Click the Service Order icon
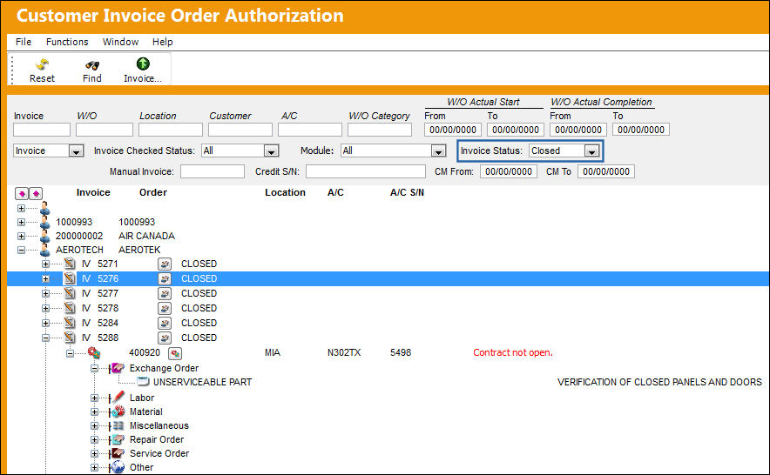This screenshot has height=475, width=770. tap(117, 453)
